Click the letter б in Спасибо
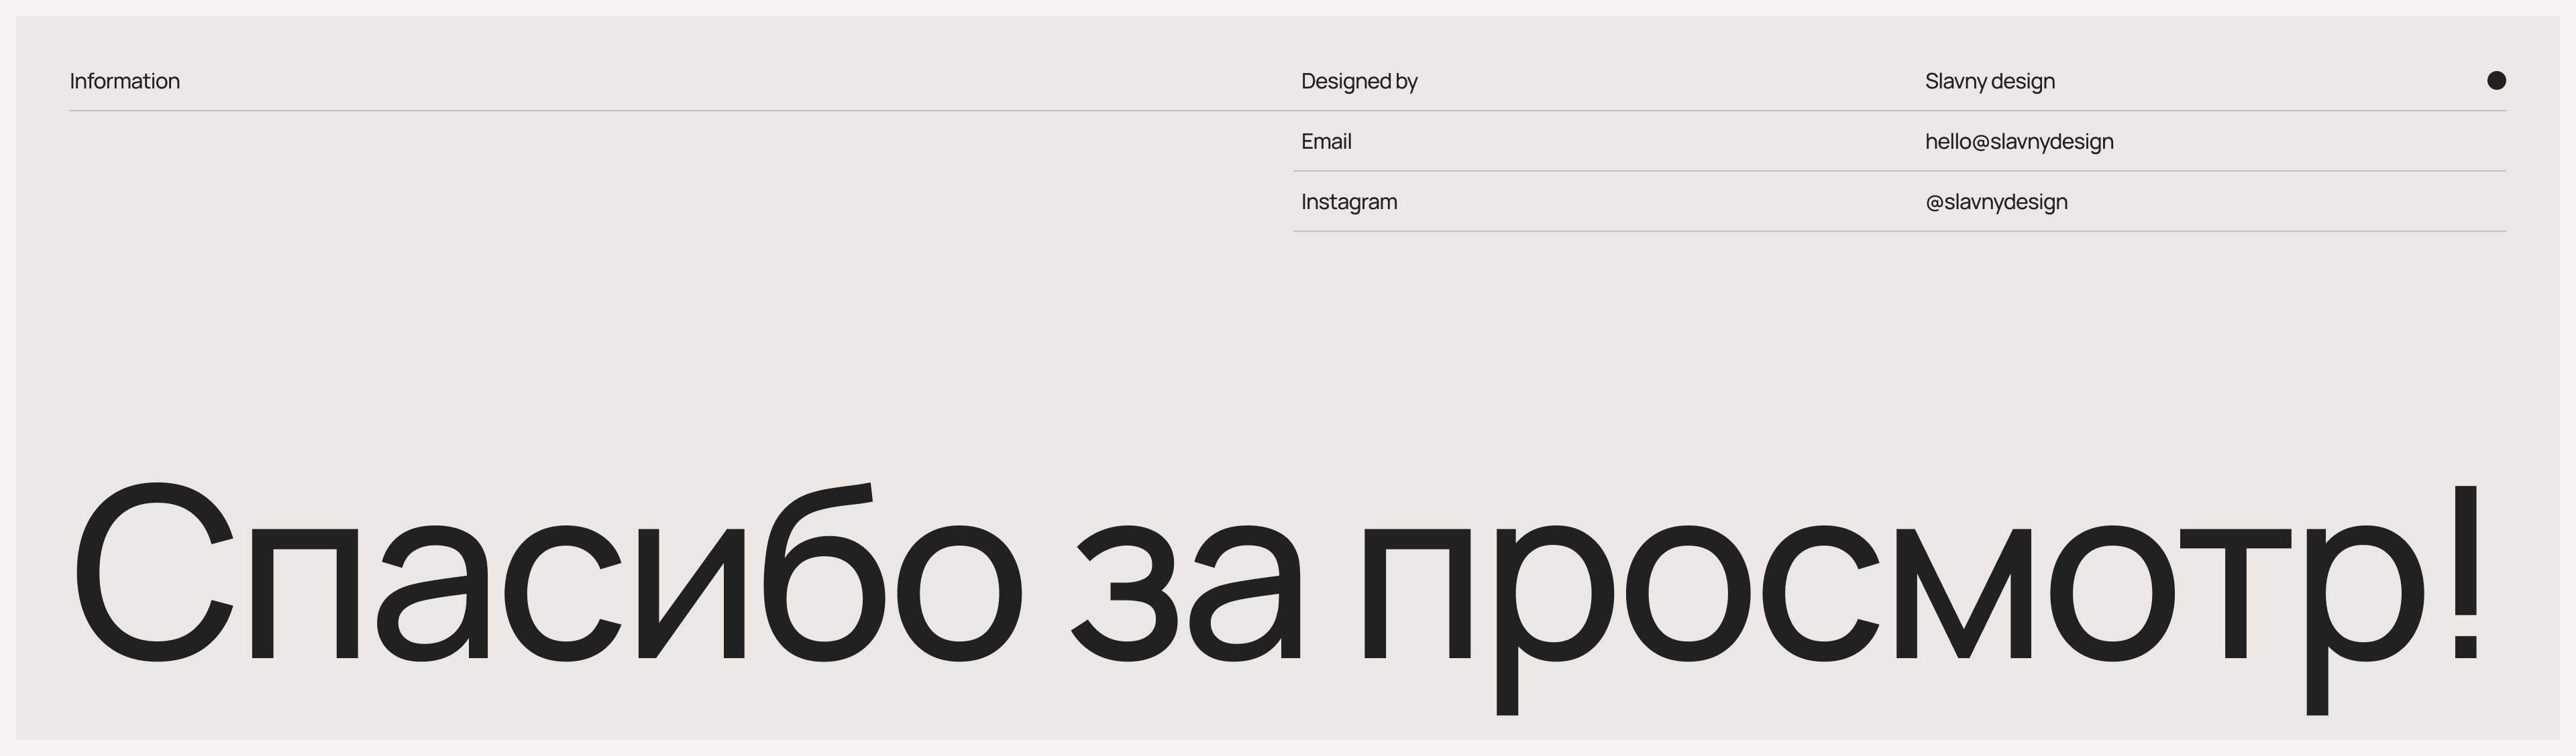Image resolution: width=2576 pixels, height=756 pixels. 822,579
